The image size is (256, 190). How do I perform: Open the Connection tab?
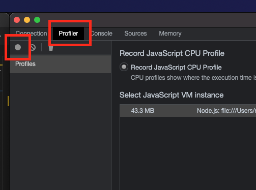[31, 34]
